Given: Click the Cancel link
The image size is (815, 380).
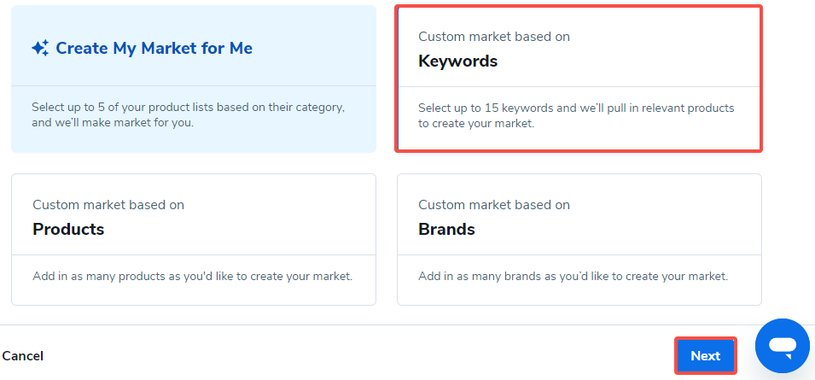Looking at the screenshot, I should coord(23,356).
